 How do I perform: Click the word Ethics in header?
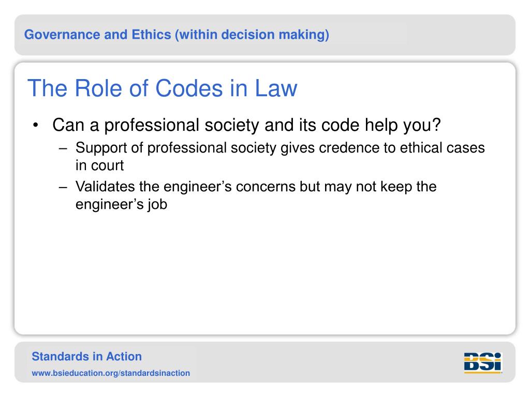click(x=151, y=35)
